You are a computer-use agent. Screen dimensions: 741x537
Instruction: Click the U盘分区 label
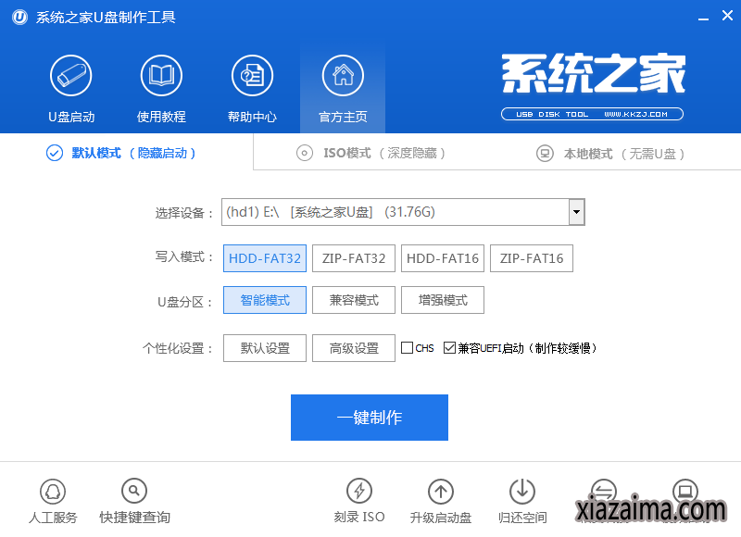(x=184, y=302)
